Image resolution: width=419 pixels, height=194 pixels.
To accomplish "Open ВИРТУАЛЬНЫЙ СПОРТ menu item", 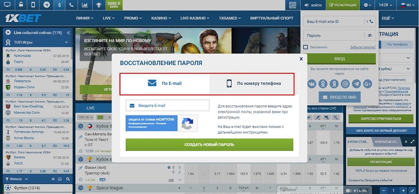I will (271, 18).
